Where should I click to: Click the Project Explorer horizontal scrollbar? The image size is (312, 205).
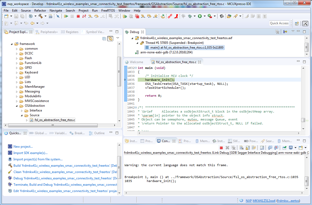[x=53, y=125]
